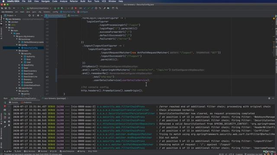277x155 pixels.
Task: Click the Search Everywhere magnifier icon
Action: [x=117, y=8]
